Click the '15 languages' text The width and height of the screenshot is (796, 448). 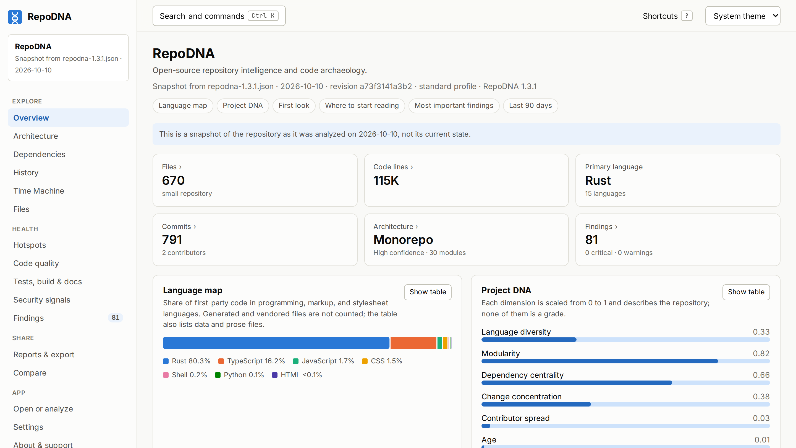coord(605,194)
